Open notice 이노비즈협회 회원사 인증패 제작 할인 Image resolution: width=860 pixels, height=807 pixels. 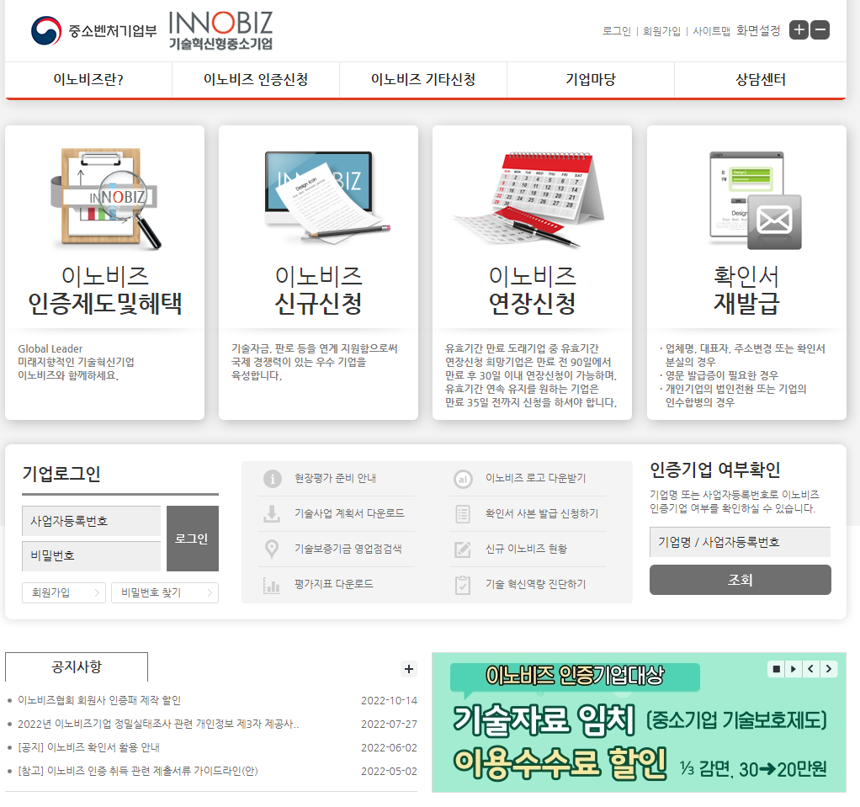coord(99,700)
